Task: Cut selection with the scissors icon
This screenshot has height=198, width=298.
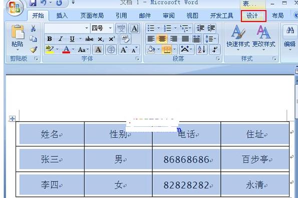Action: tap(33, 29)
